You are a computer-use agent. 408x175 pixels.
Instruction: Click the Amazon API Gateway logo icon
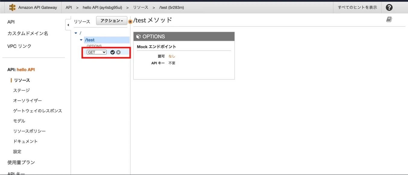click(x=12, y=8)
